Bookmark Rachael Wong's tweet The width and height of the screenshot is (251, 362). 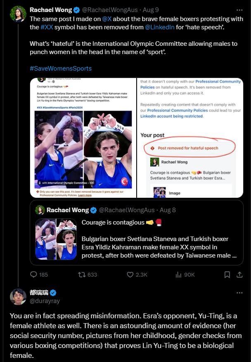click(227, 274)
